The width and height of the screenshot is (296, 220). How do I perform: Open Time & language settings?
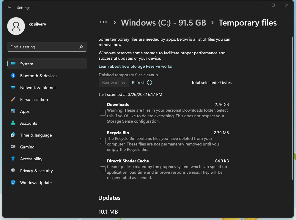[x=47, y=135]
